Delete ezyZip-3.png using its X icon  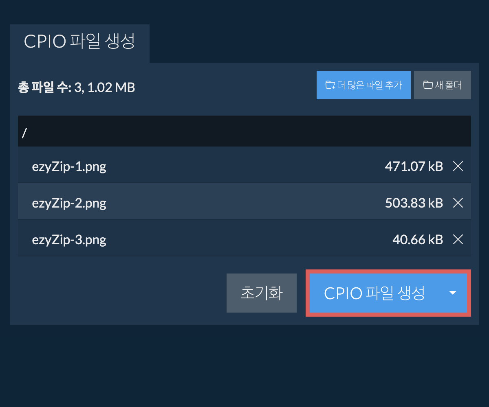pyautogui.click(x=458, y=240)
